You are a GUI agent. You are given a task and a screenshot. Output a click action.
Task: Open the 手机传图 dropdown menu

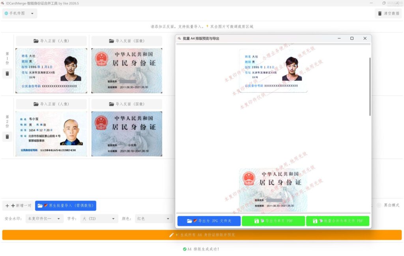click(20, 13)
